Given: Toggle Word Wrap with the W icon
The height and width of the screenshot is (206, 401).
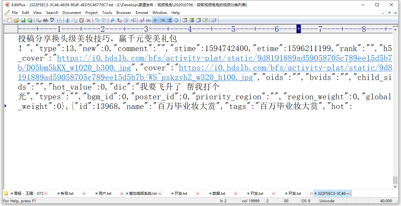Looking at the screenshot, I should (155, 20).
